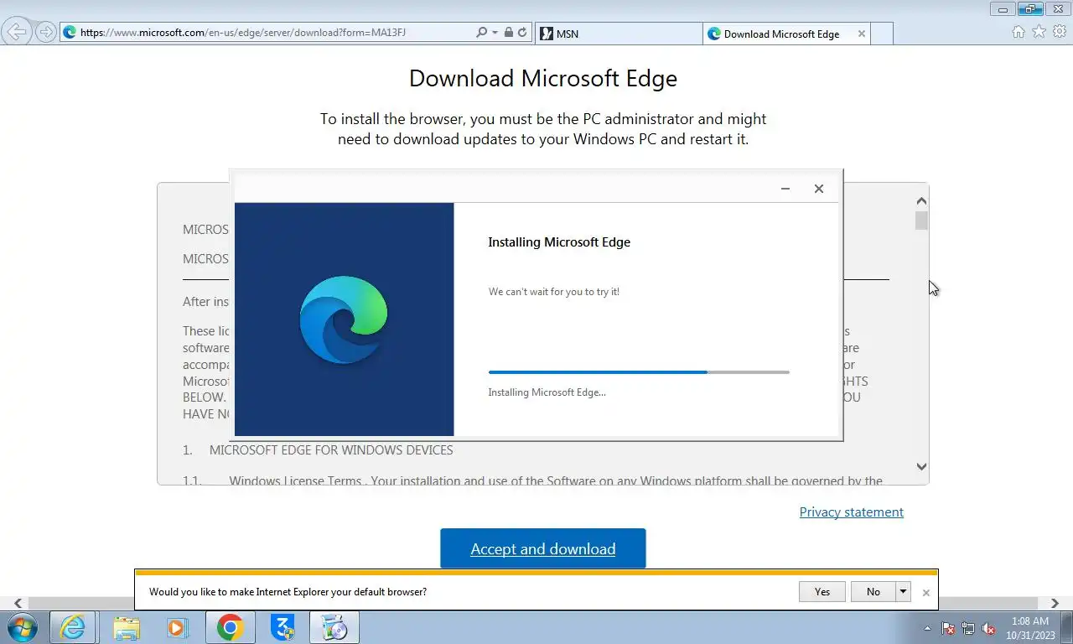The height and width of the screenshot is (644, 1073).
Task: Click the license box scroll up arrow
Action: click(921, 201)
